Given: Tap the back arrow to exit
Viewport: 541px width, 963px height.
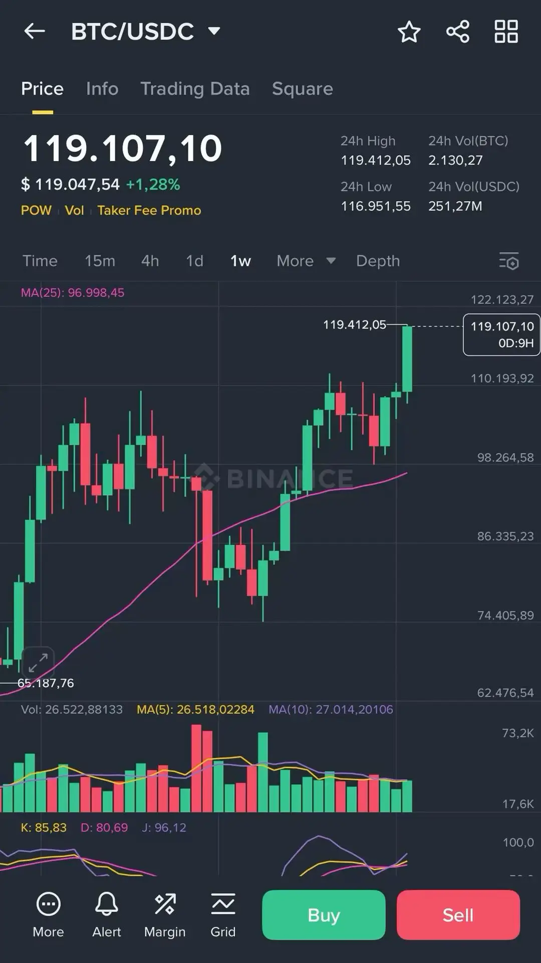Looking at the screenshot, I should [x=34, y=31].
